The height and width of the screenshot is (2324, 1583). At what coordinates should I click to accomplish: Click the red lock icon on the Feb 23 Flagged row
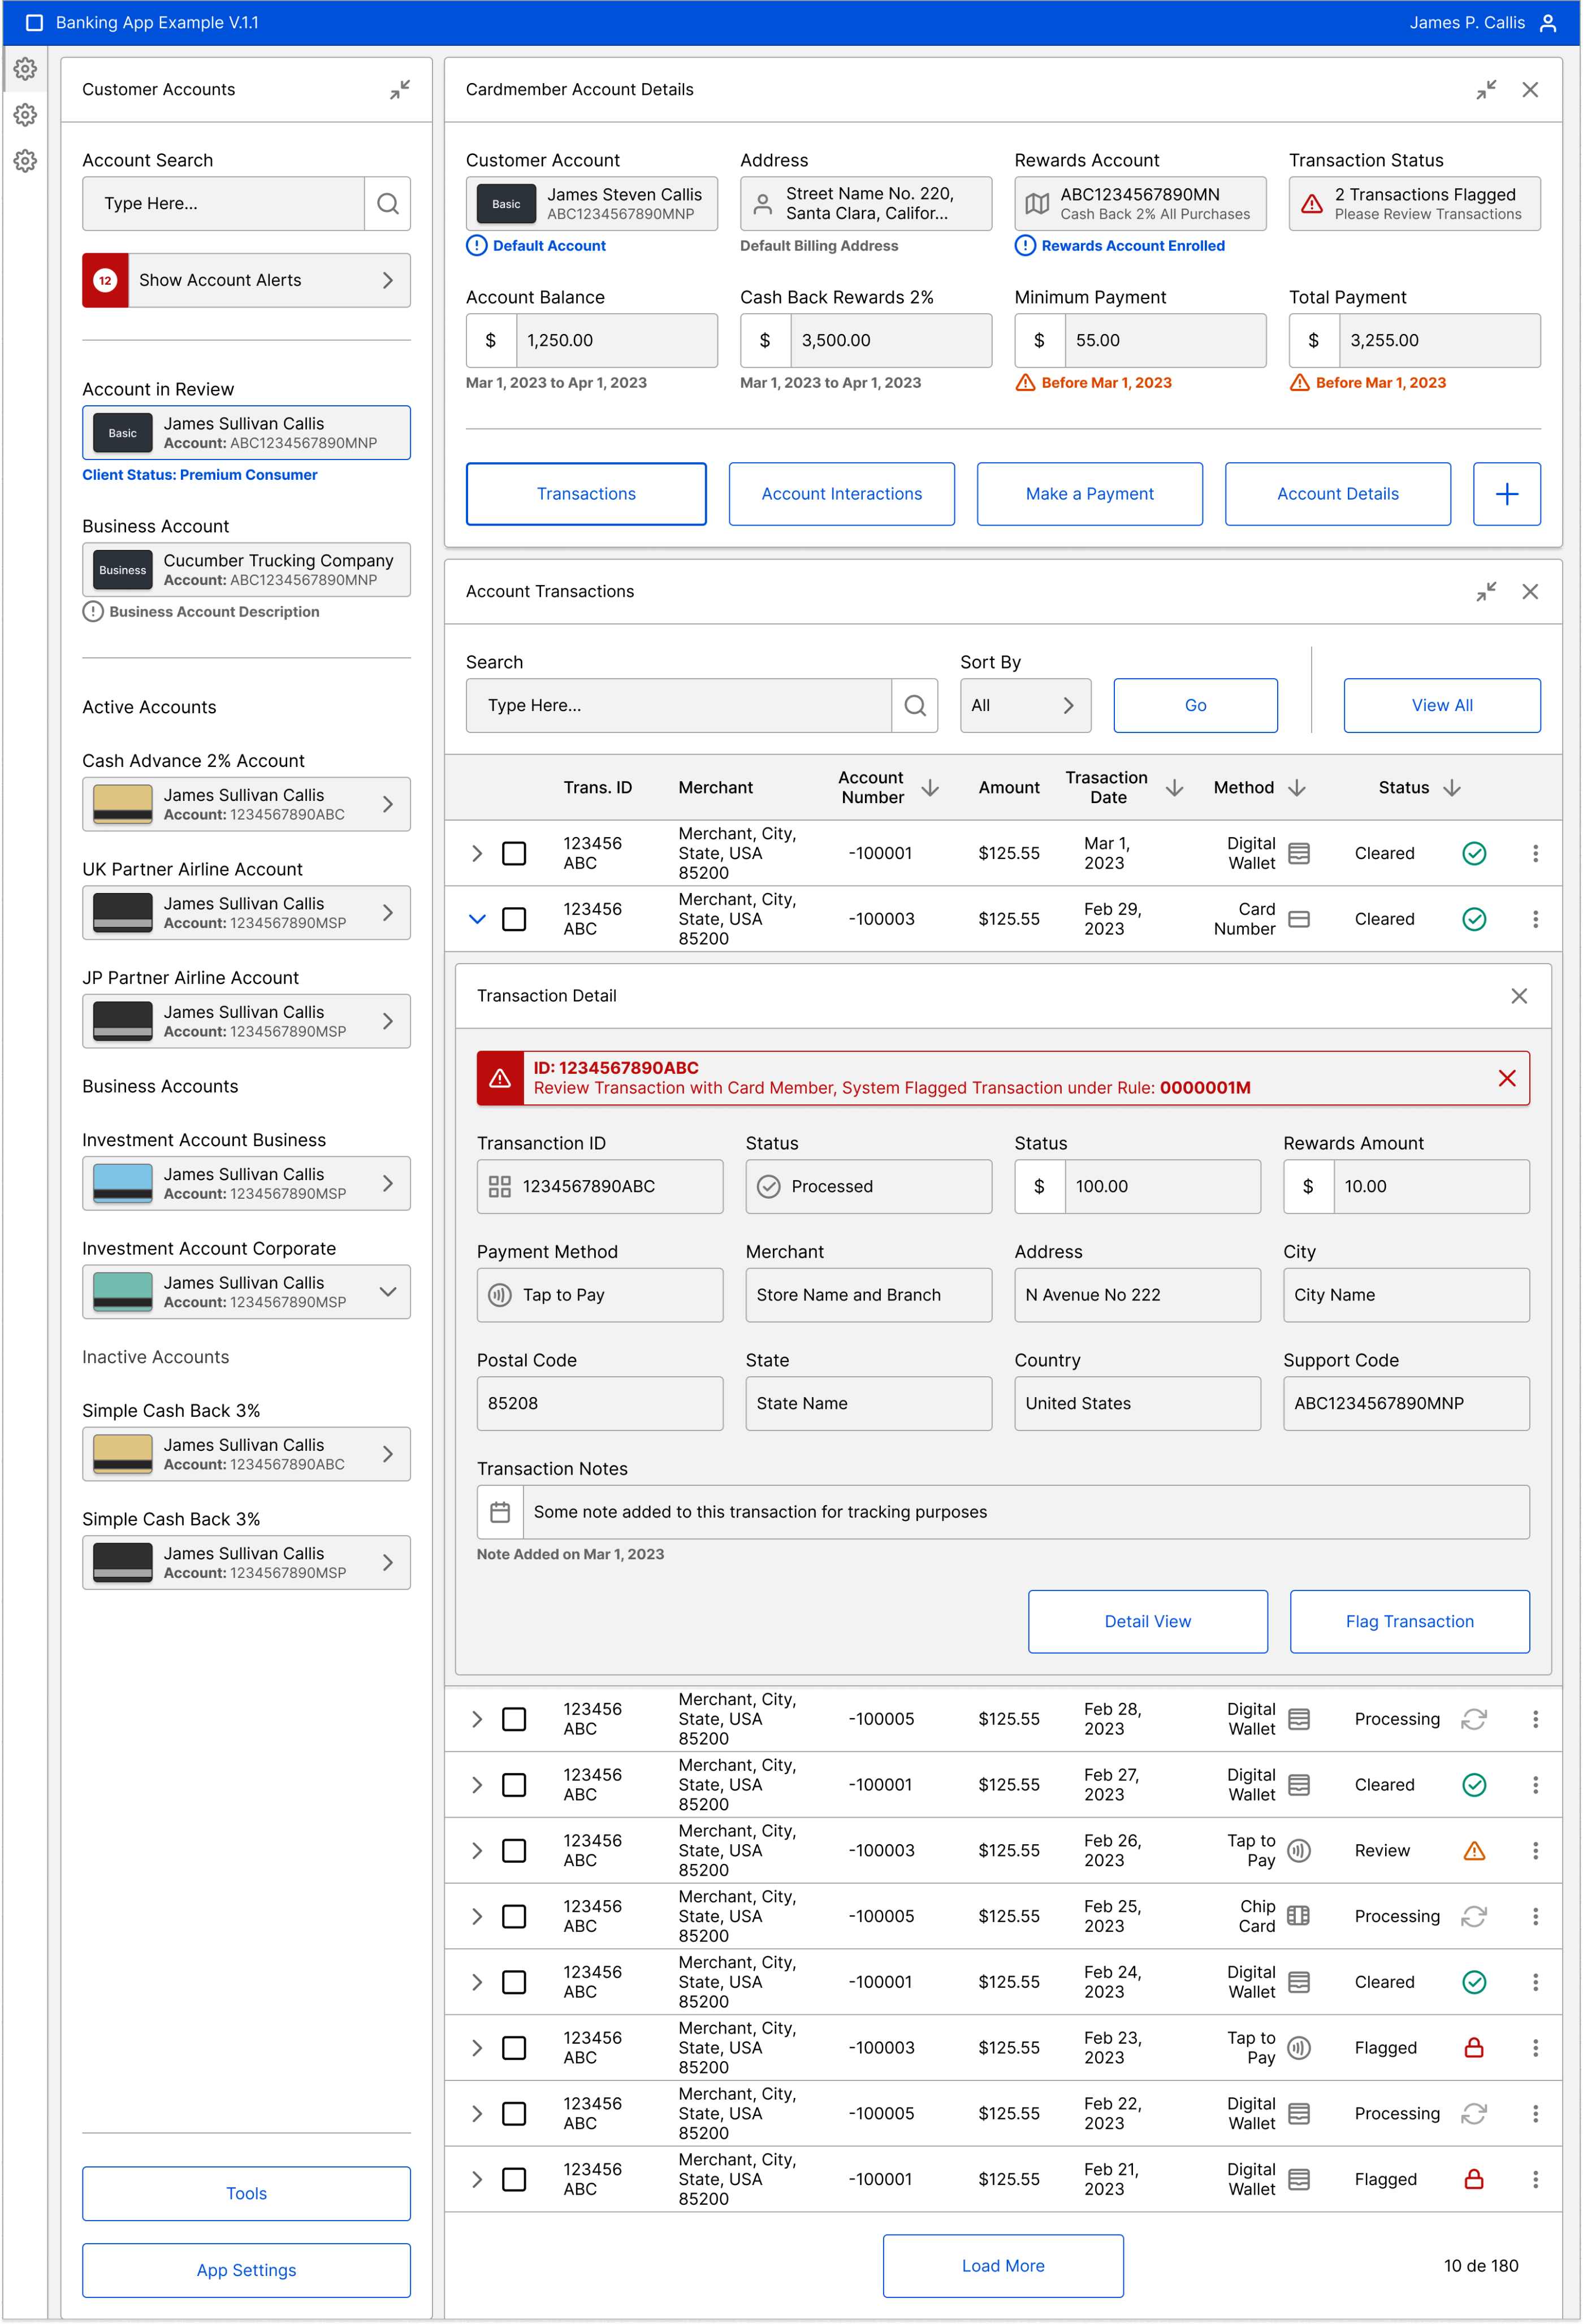tap(1473, 2048)
